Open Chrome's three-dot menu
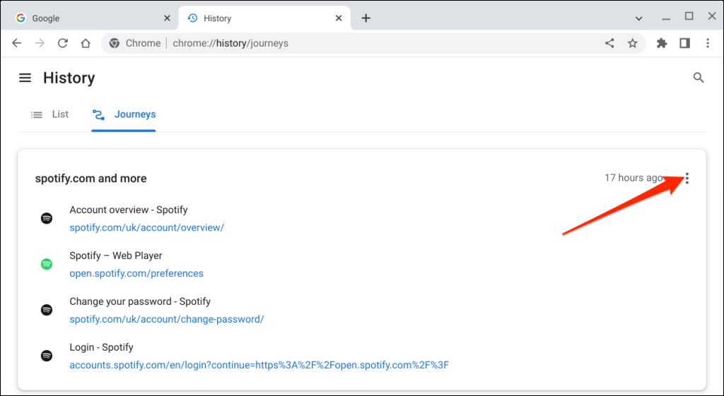Screen dimensions: 724x396 point(707,43)
